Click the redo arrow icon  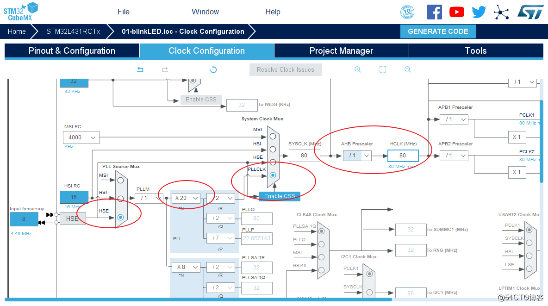165,69
